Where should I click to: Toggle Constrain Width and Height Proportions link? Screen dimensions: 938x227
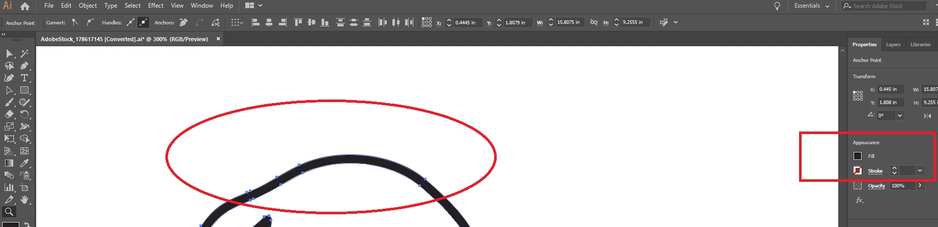(x=593, y=22)
